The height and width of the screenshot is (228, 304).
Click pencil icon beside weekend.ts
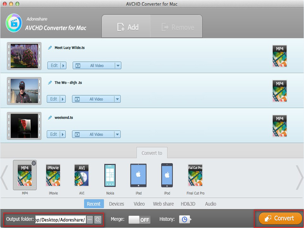pyautogui.click(x=50, y=117)
